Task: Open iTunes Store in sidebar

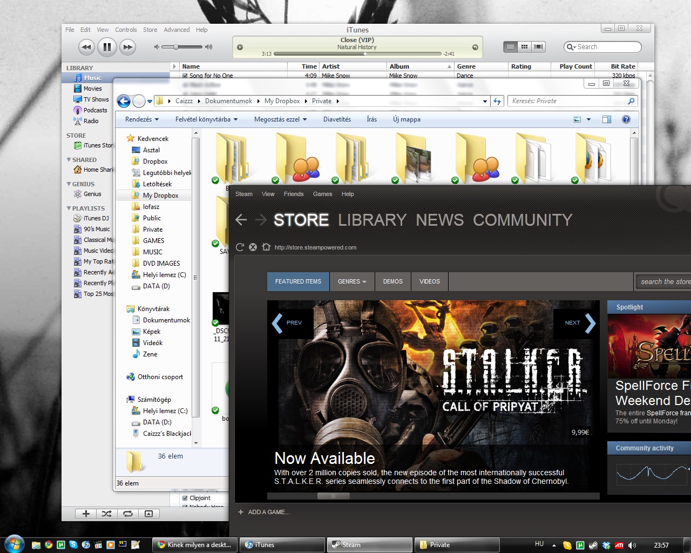Action: tap(98, 145)
